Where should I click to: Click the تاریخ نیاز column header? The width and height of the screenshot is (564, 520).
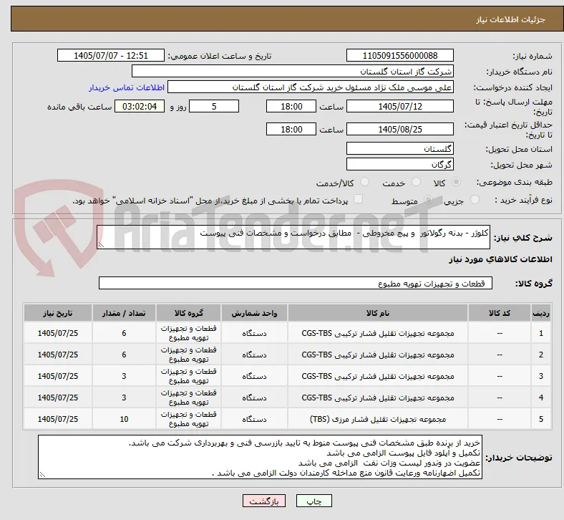(x=58, y=313)
